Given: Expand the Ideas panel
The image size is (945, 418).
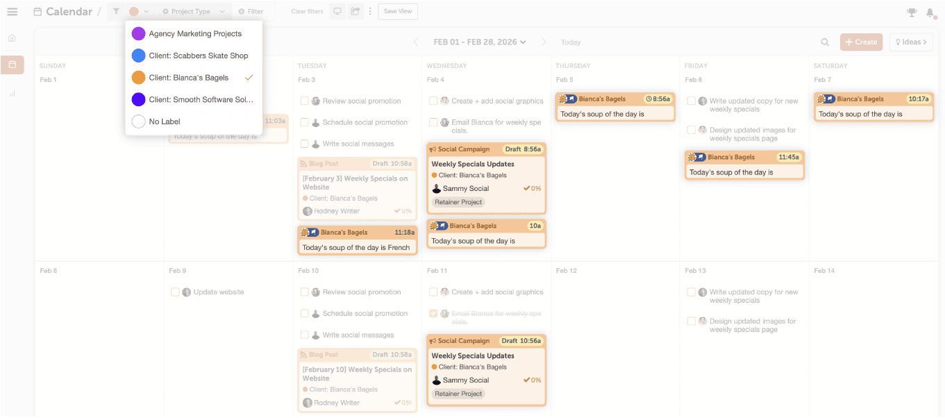Looking at the screenshot, I should [x=911, y=42].
